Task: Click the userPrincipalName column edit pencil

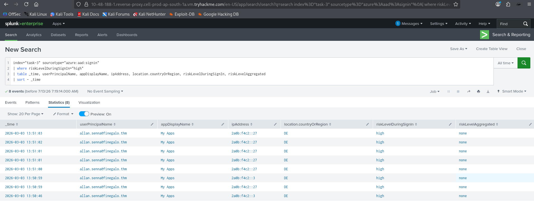Action: (x=152, y=124)
